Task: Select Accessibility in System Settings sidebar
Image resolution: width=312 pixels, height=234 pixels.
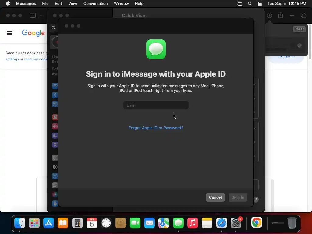Action: (x=55, y=176)
